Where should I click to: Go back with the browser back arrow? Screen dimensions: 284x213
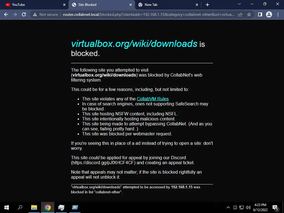click(x=6, y=14)
